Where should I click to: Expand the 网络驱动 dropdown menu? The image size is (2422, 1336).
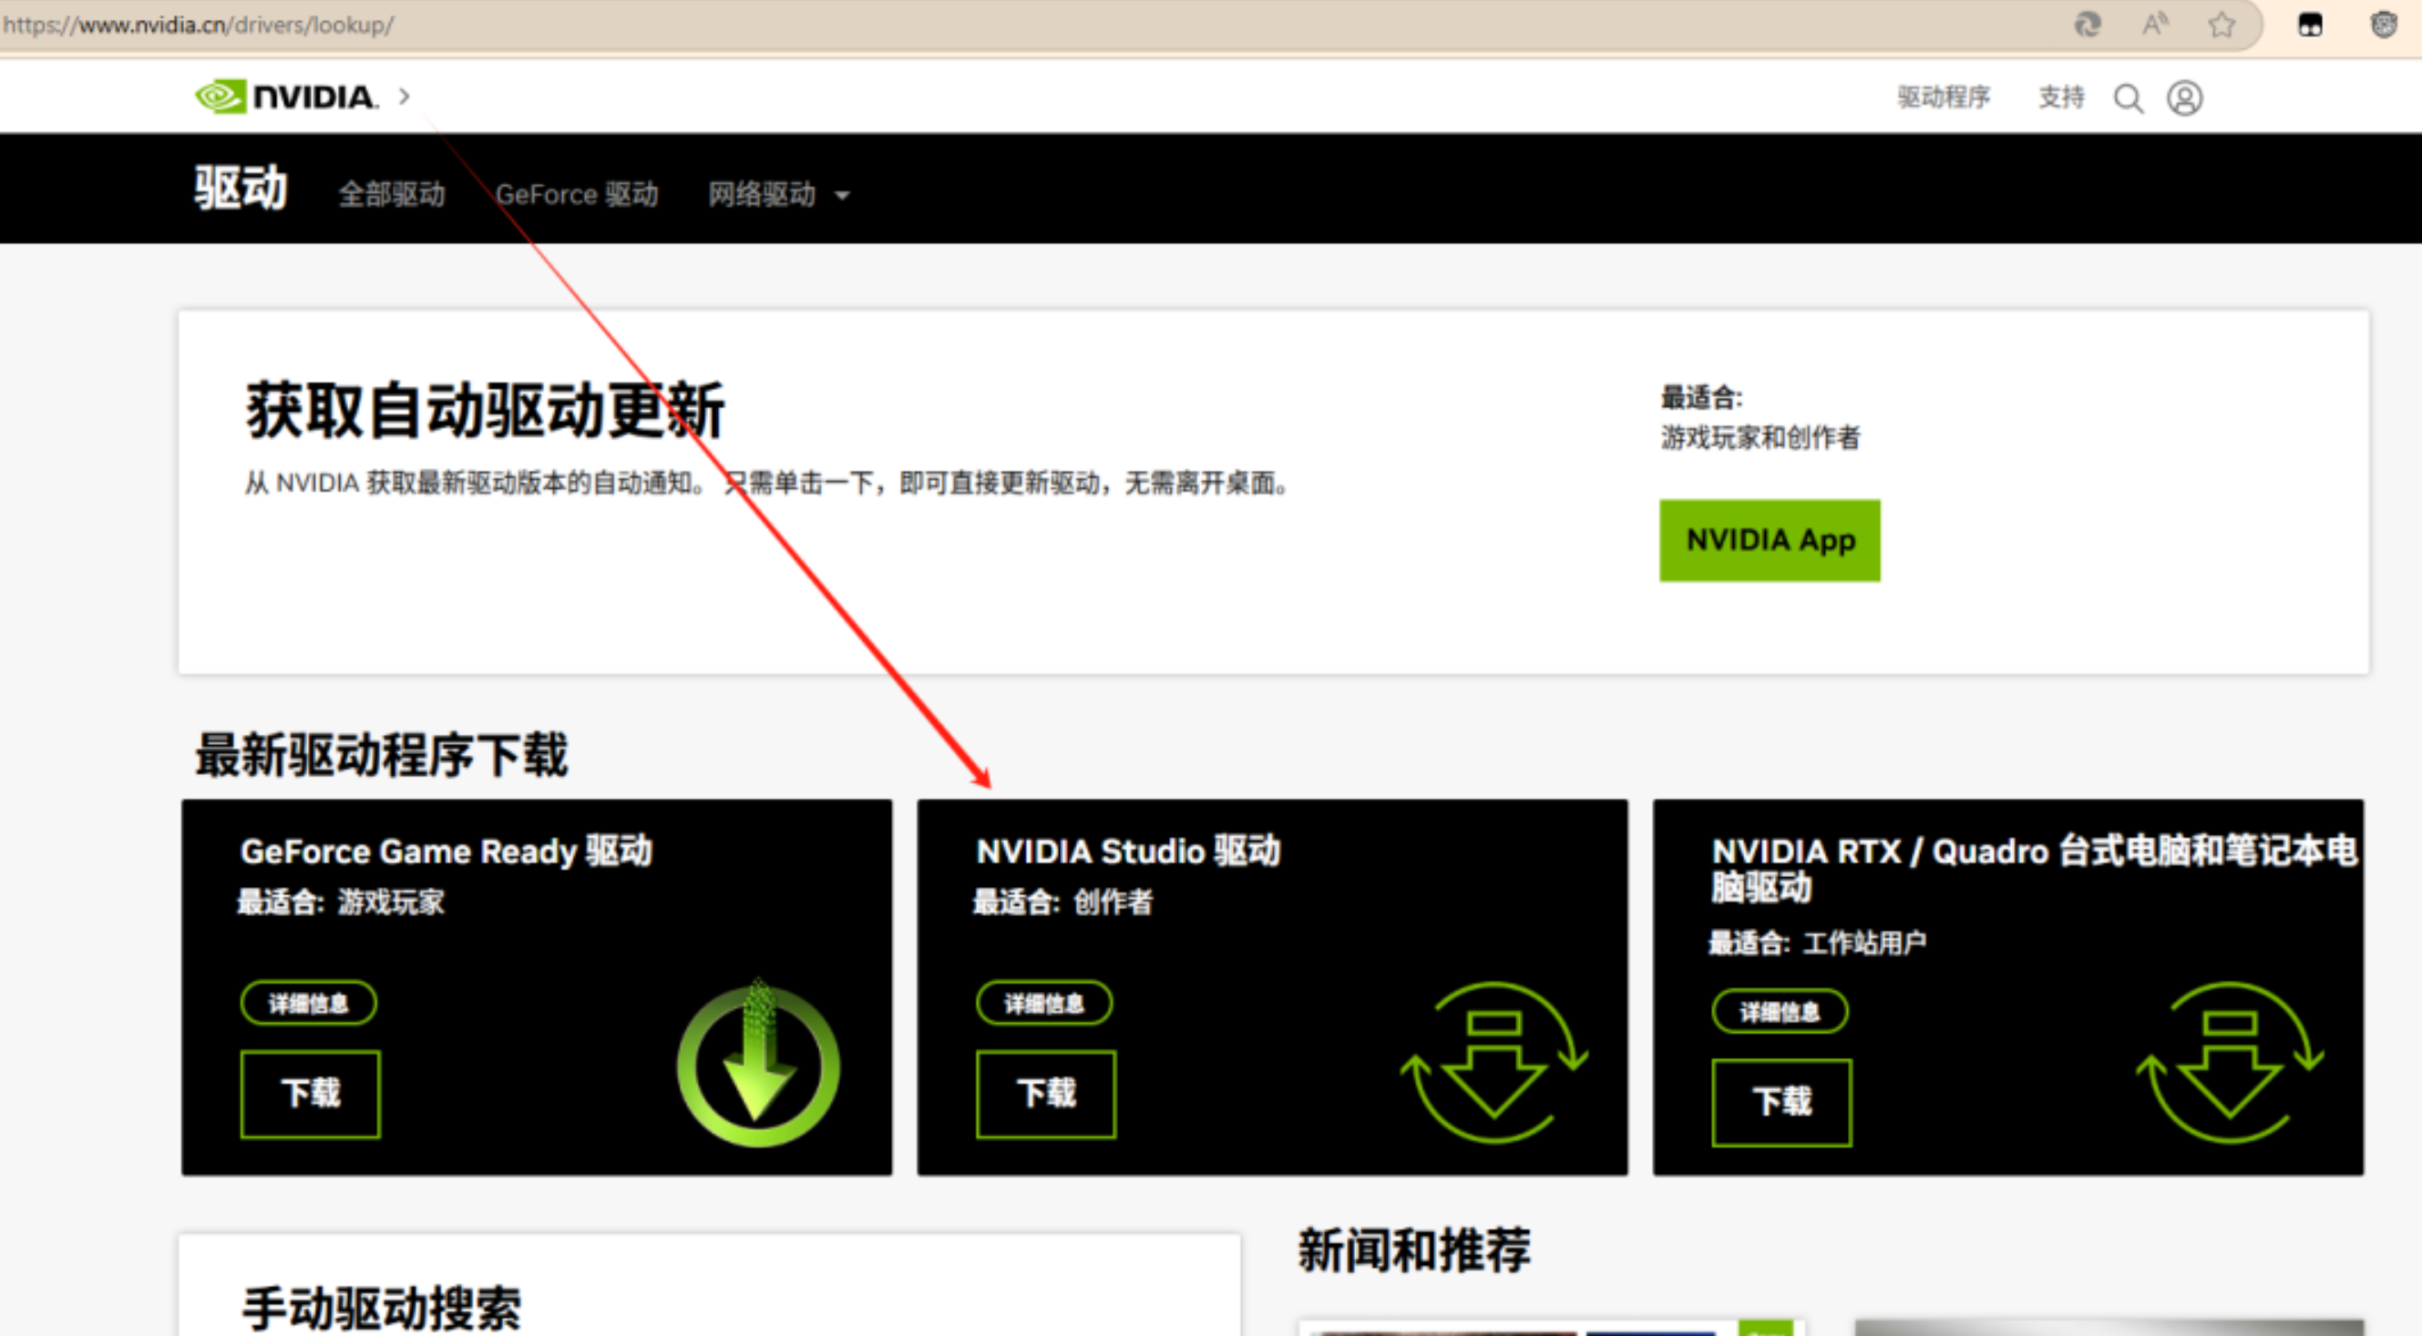[x=778, y=195]
